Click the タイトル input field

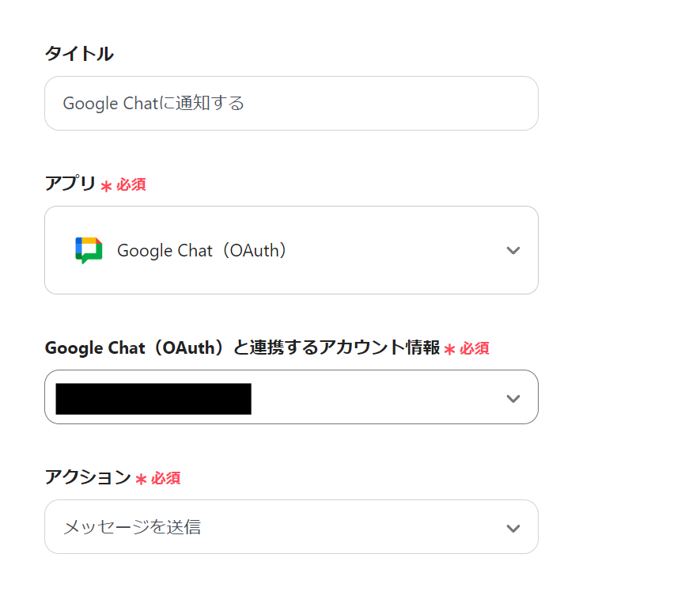click(291, 103)
